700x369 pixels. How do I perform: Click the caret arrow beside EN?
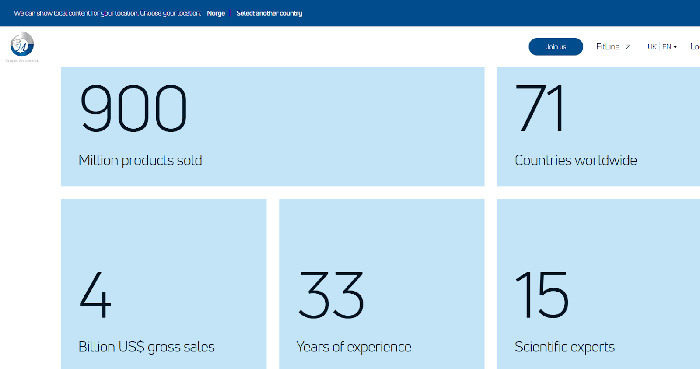click(x=675, y=47)
